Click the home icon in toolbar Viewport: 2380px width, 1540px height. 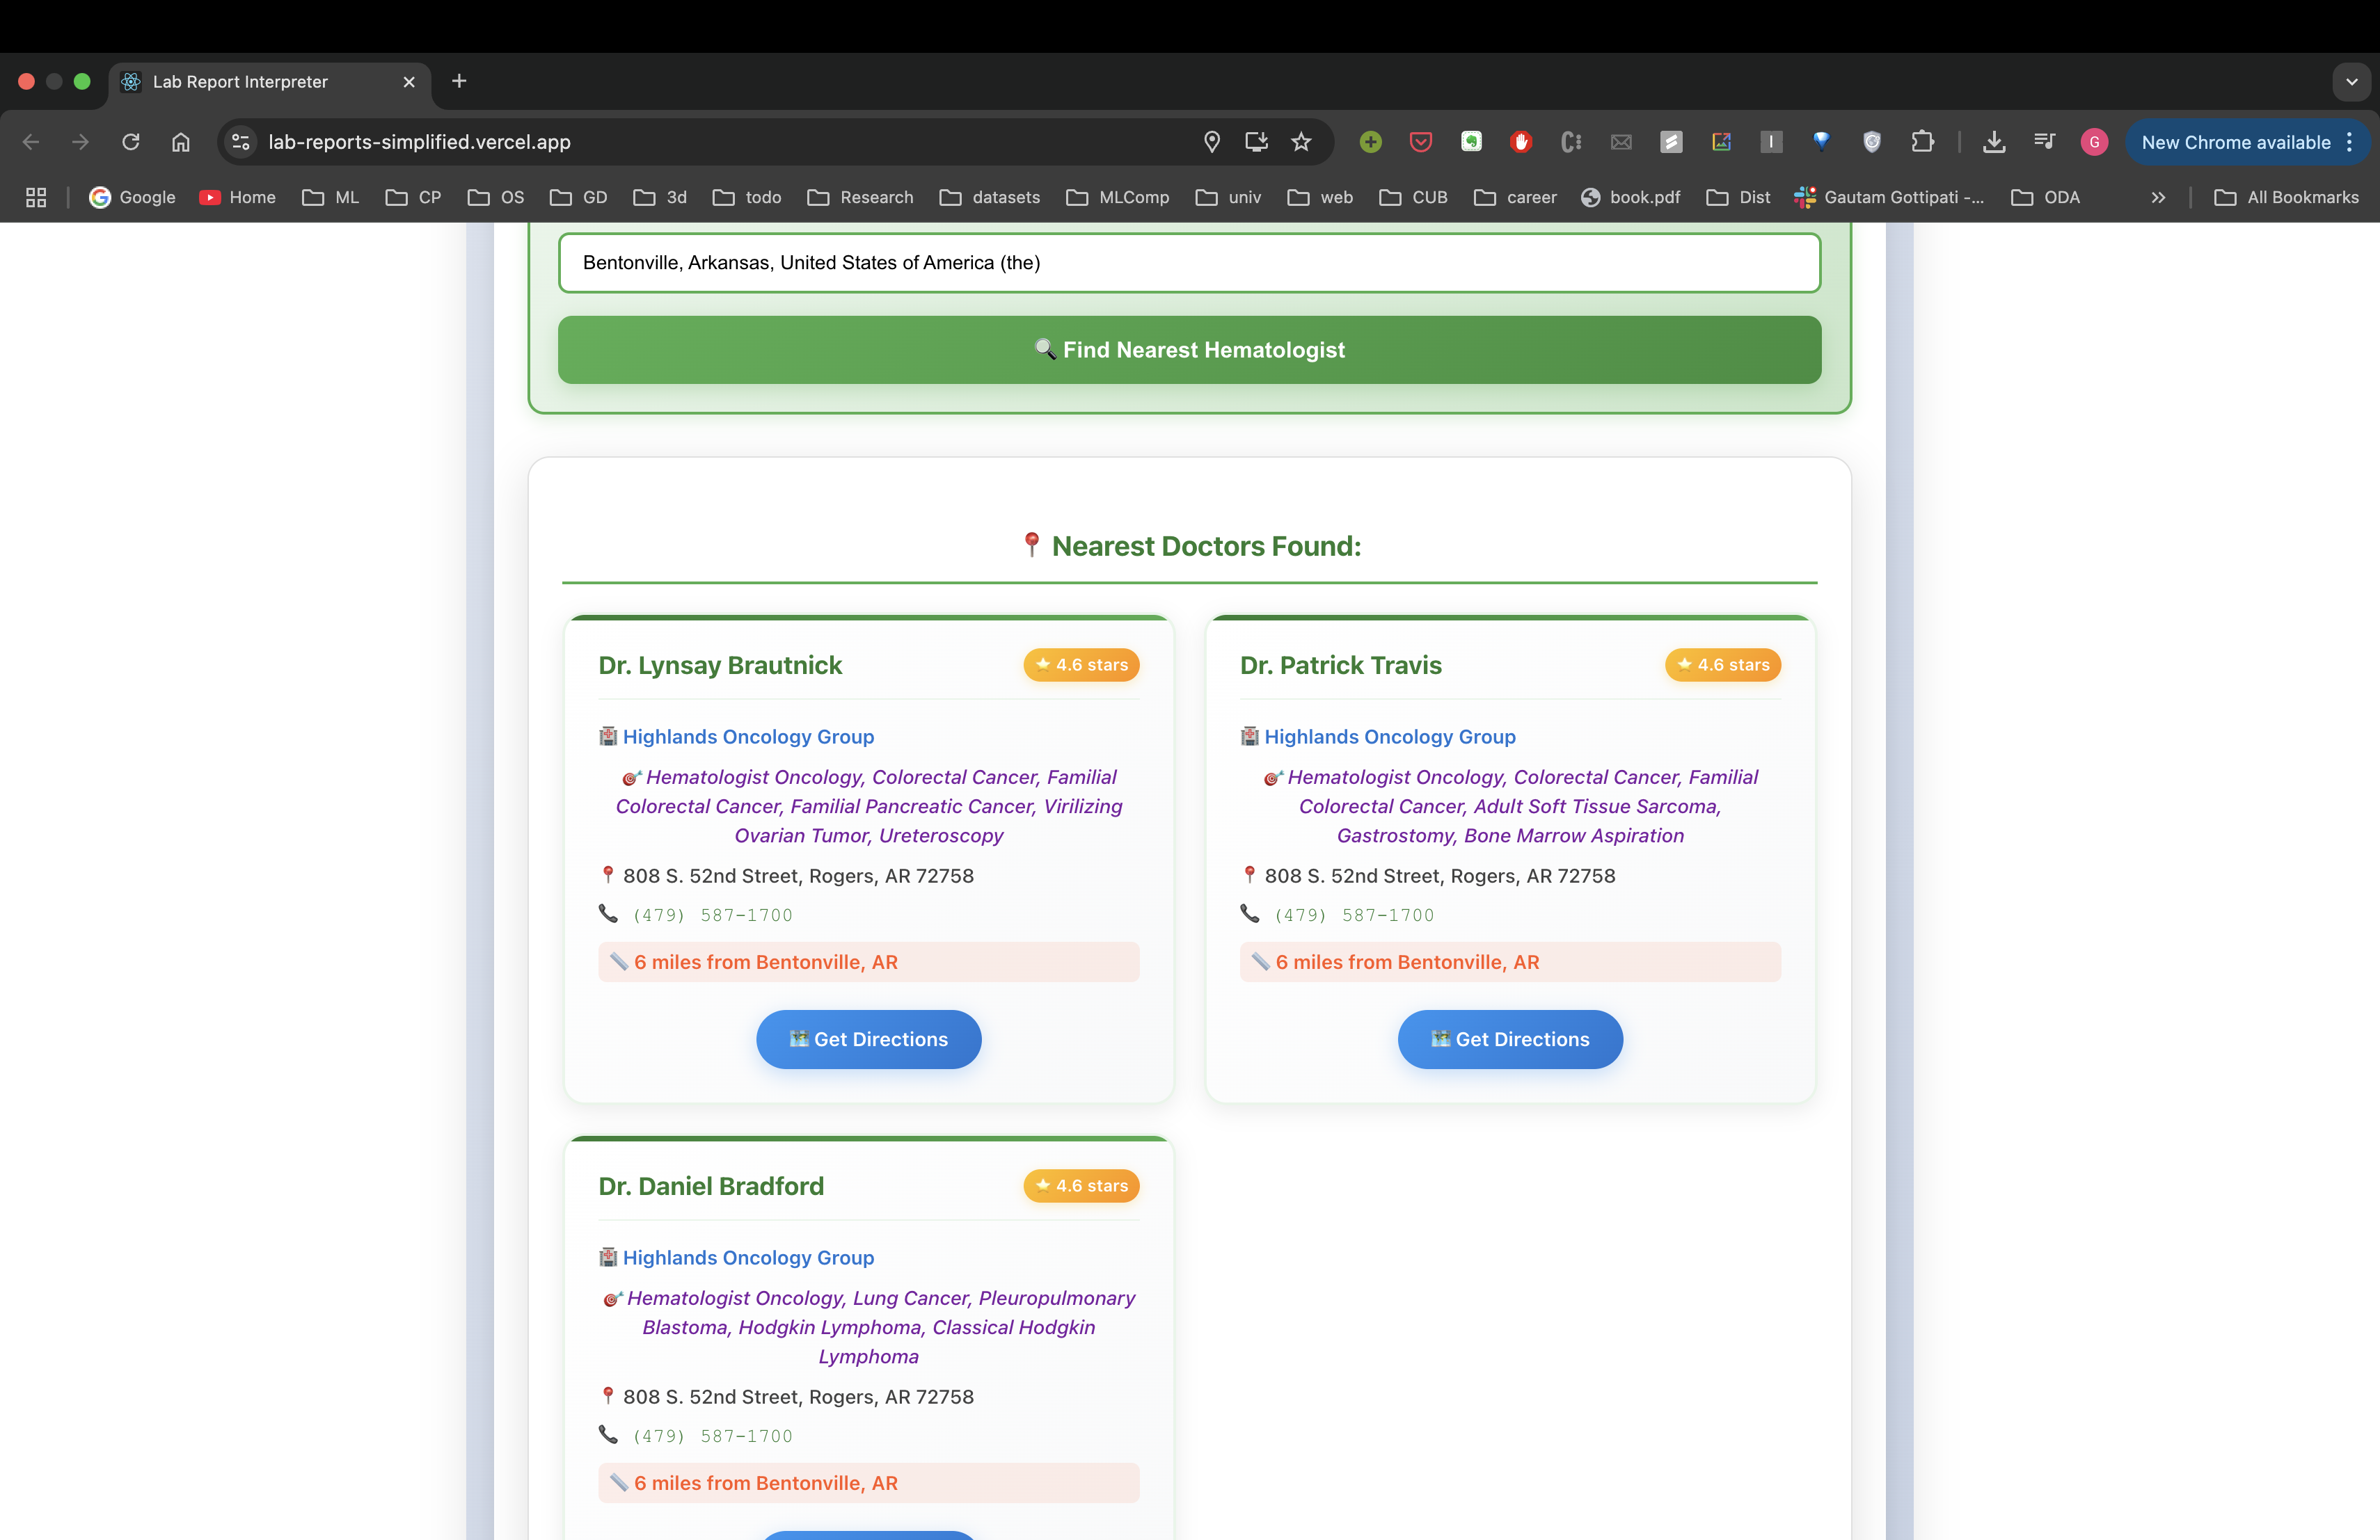pos(180,142)
